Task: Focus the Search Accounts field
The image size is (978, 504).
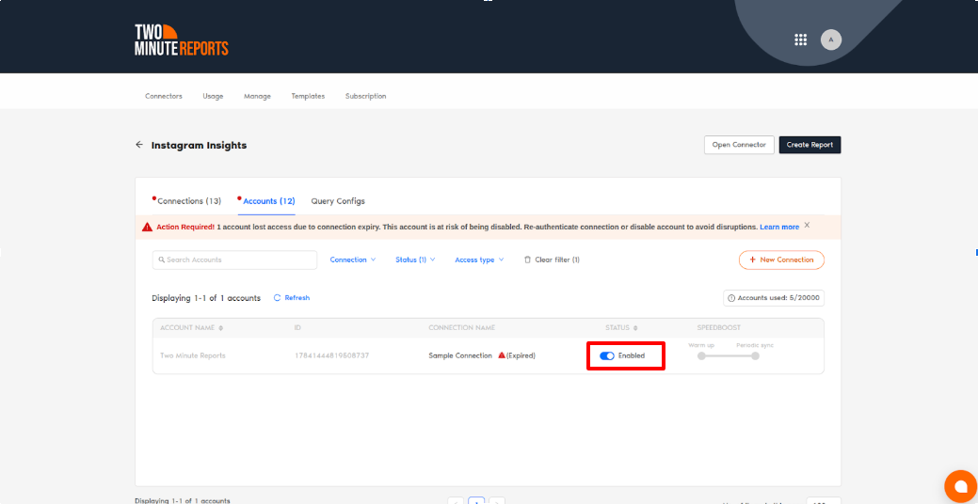Action: tap(234, 260)
